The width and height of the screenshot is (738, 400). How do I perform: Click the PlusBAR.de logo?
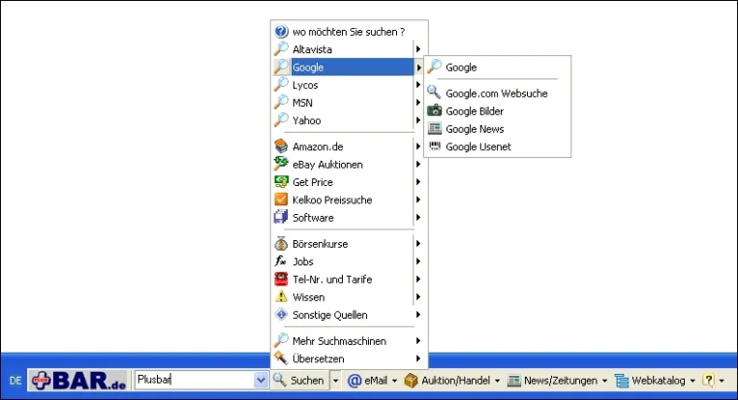pos(78,381)
